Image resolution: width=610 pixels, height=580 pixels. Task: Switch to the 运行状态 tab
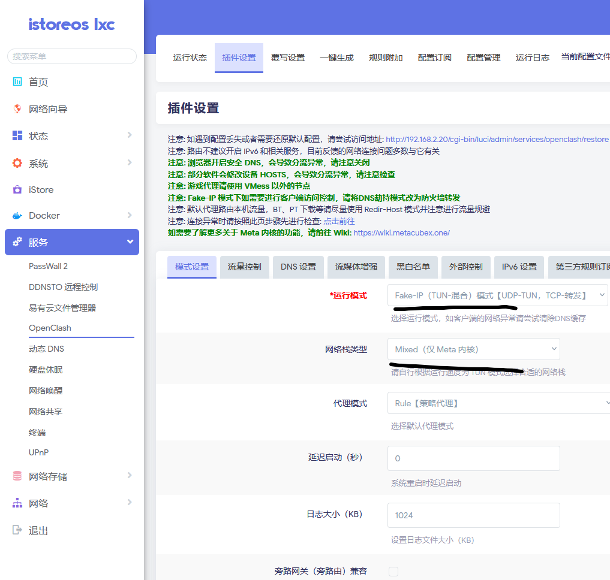190,58
